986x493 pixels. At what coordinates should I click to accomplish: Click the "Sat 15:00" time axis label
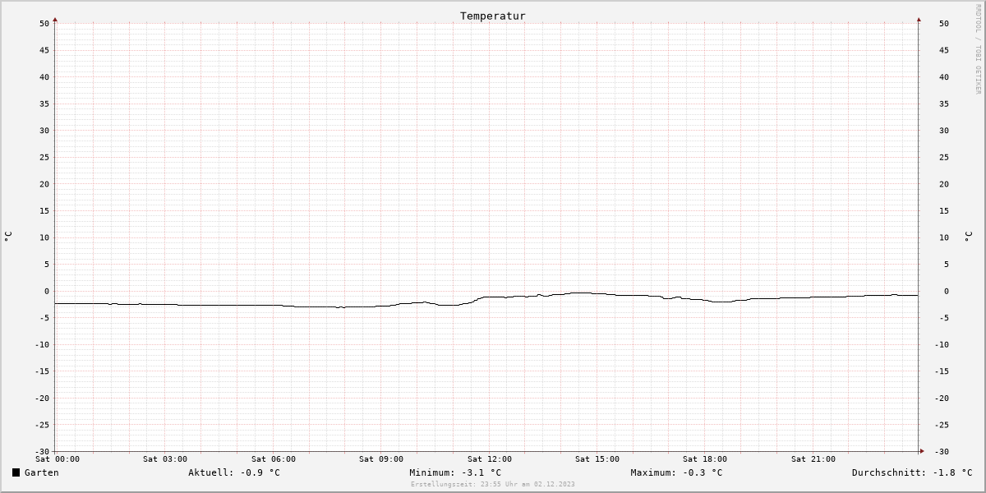(x=597, y=459)
